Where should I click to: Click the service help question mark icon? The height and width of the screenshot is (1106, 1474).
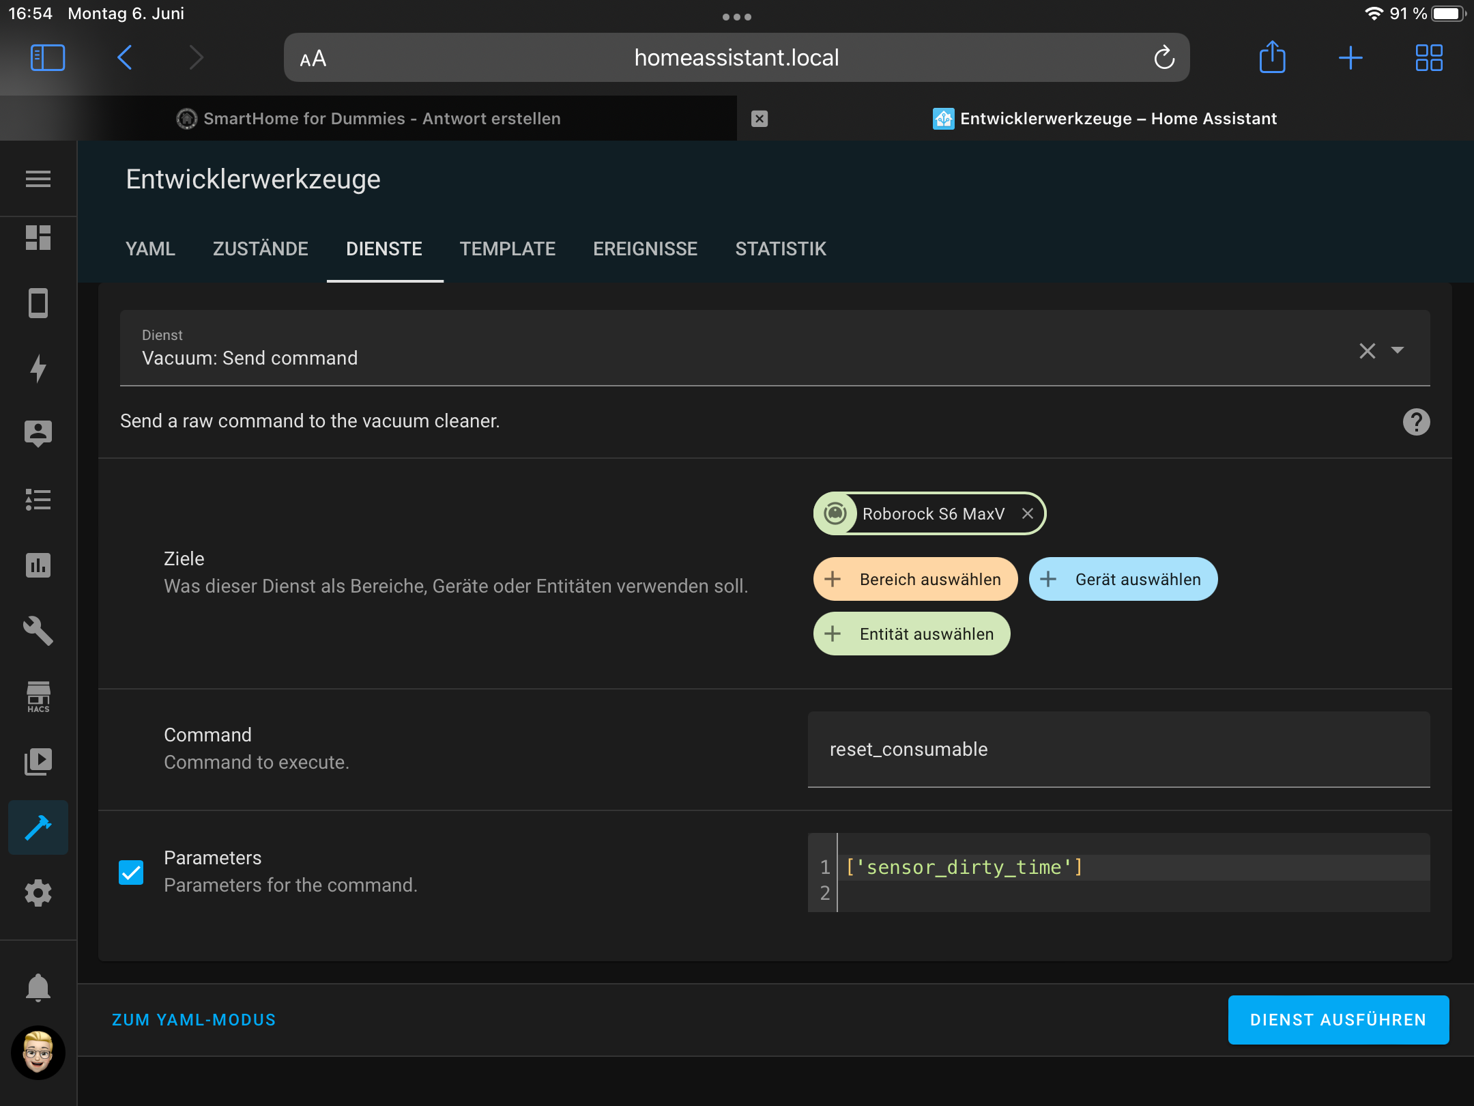pyautogui.click(x=1416, y=422)
